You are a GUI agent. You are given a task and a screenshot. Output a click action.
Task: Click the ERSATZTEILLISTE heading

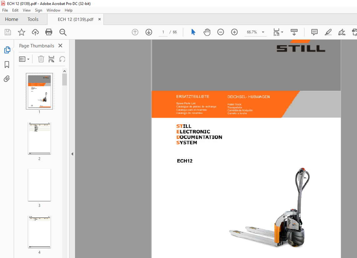193,97
